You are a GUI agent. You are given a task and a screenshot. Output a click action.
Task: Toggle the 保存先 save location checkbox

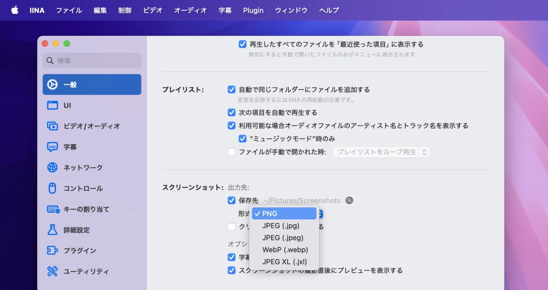tap(232, 200)
